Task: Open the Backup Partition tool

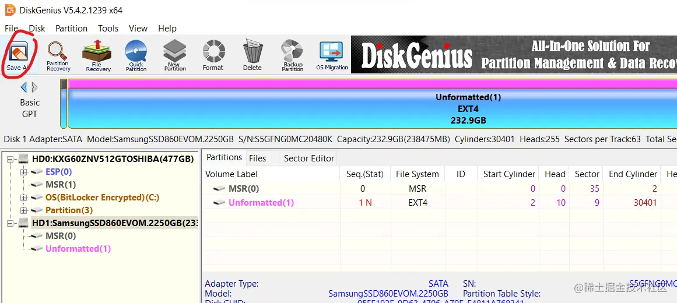Action: tap(293, 55)
